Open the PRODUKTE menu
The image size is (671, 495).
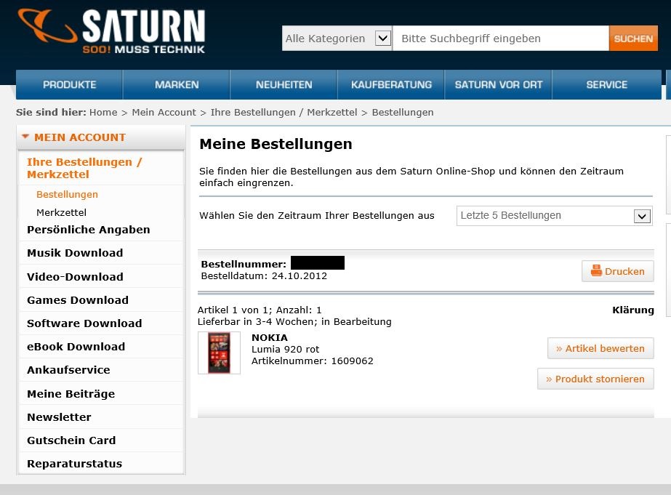[x=69, y=85]
